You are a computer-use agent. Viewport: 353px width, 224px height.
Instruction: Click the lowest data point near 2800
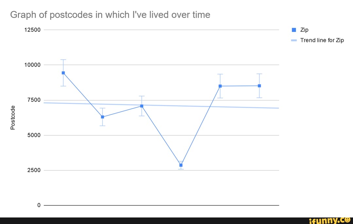[x=181, y=165]
